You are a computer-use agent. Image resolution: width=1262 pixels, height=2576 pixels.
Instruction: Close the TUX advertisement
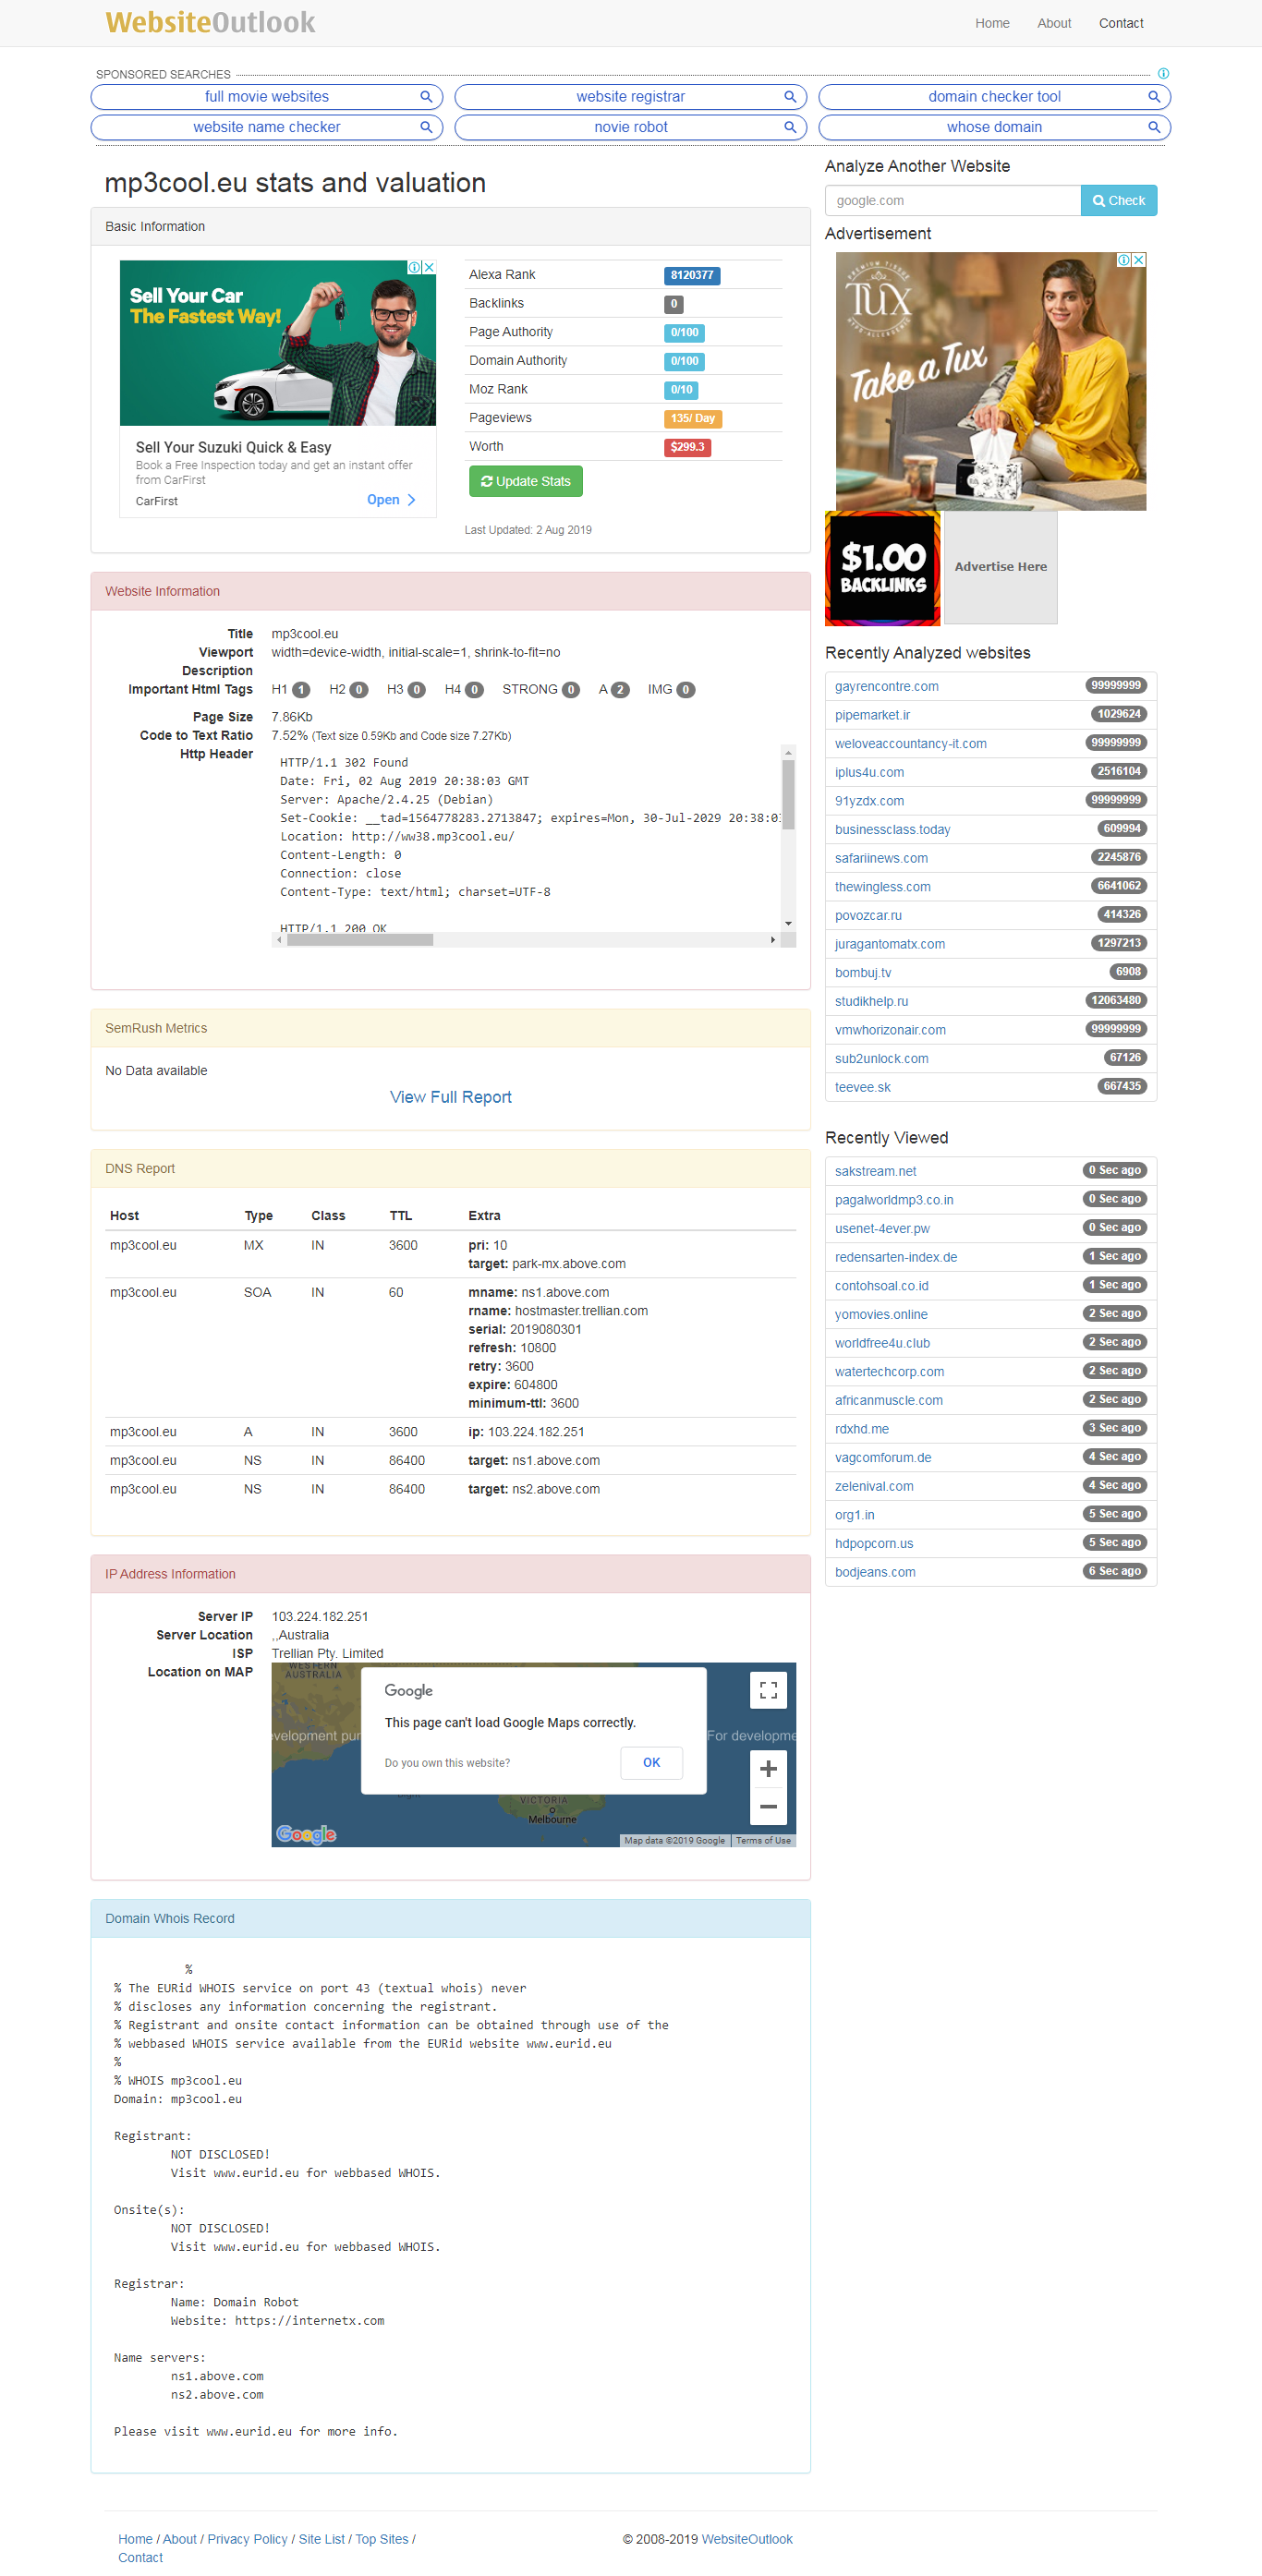(x=1139, y=260)
